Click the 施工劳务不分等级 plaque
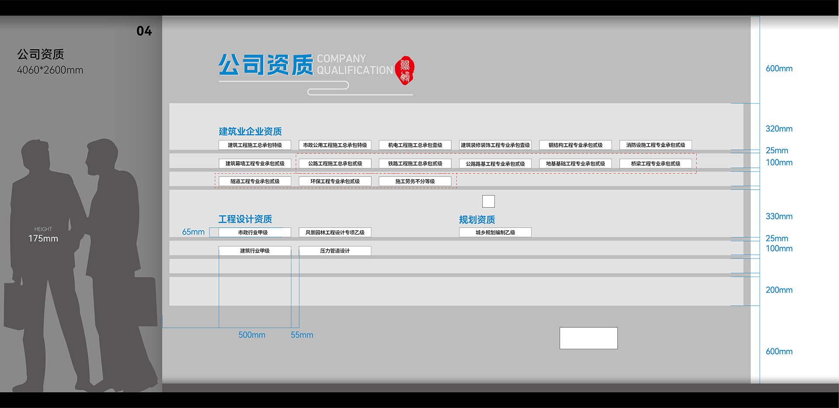 point(415,181)
